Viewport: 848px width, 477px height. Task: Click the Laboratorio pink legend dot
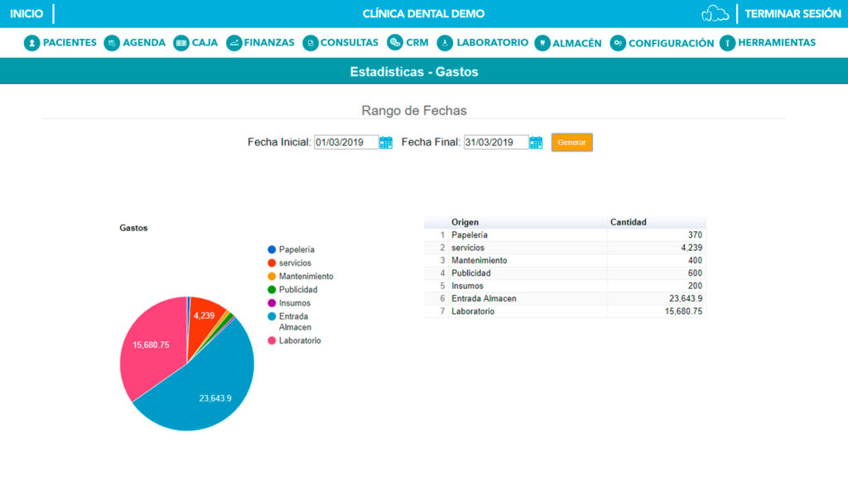272,340
